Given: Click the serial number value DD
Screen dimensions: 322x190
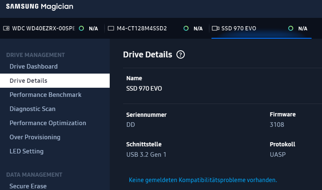Looking at the screenshot, I should pyautogui.click(x=131, y=125).
